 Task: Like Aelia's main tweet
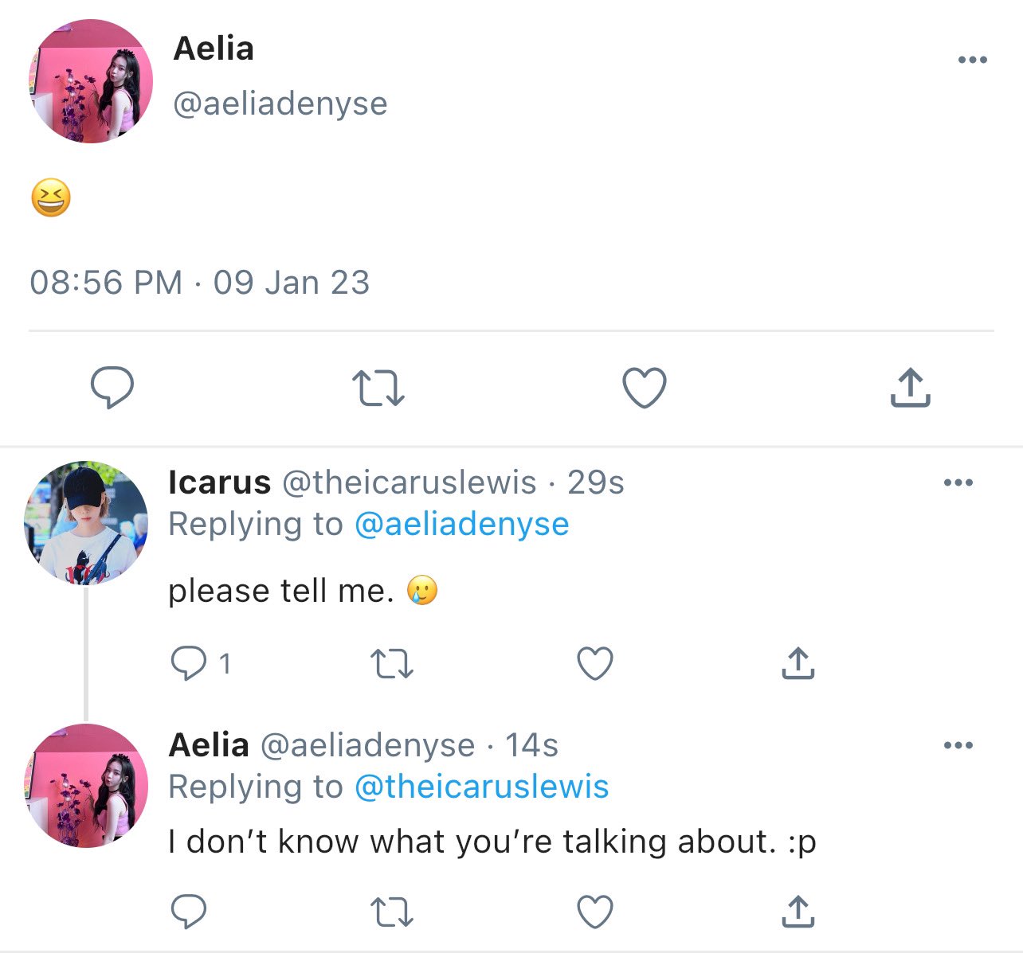644,388
